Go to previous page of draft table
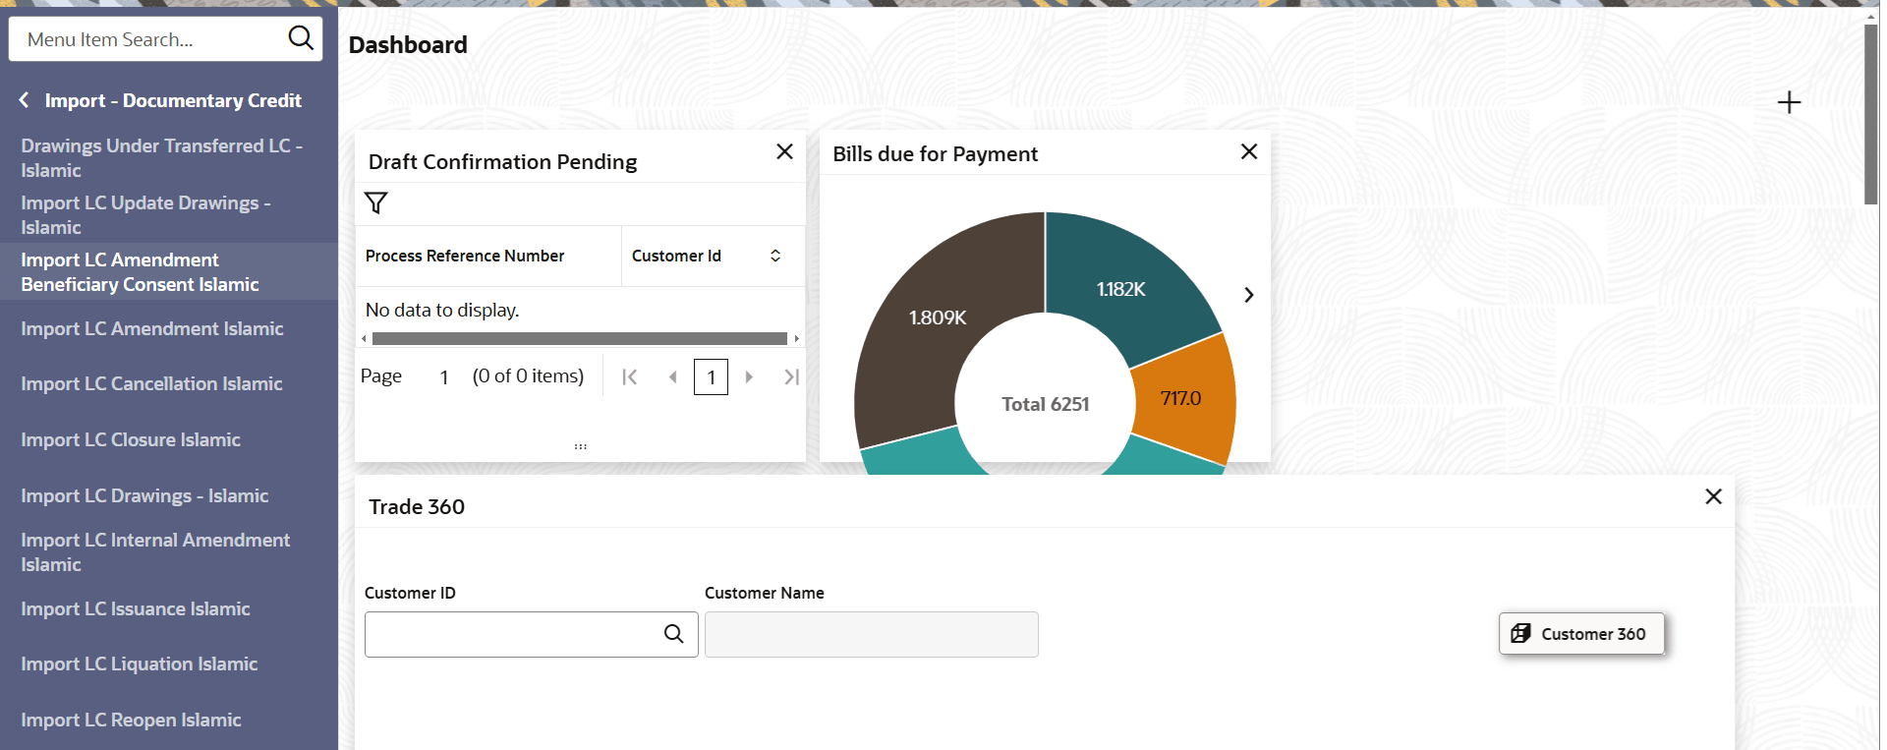The image size is (1887, 750). (x=673, y=376)
